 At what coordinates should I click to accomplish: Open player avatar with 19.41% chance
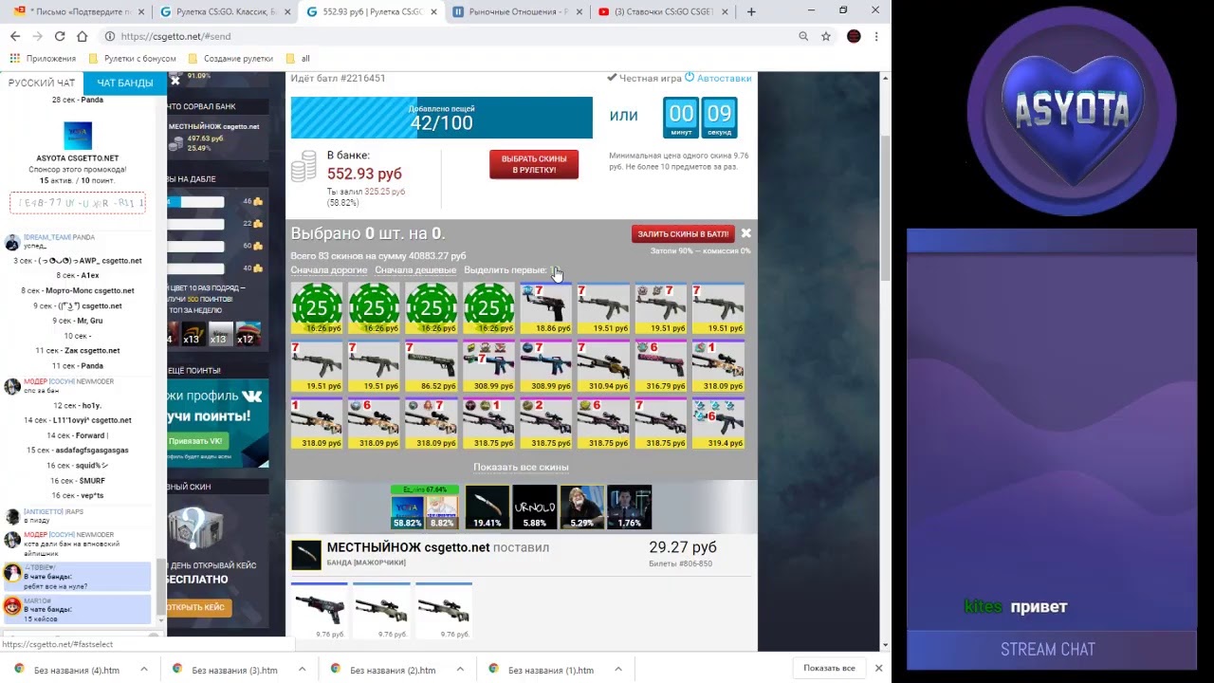[487, 508]
